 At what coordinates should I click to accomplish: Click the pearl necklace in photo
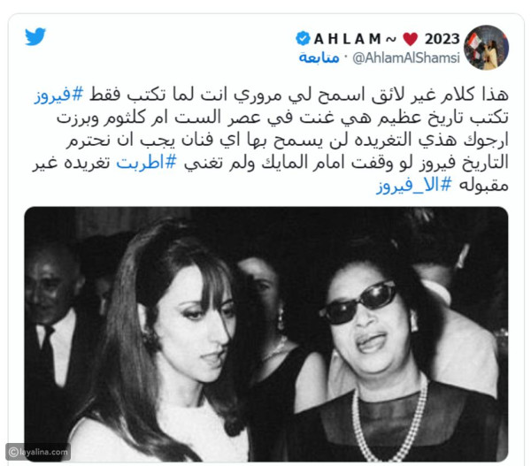(389, 420)
